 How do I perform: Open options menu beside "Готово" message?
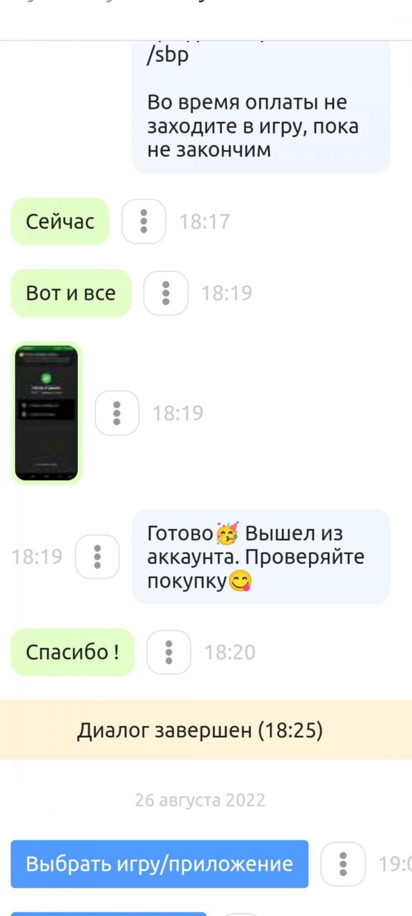[x=97, y=556]
